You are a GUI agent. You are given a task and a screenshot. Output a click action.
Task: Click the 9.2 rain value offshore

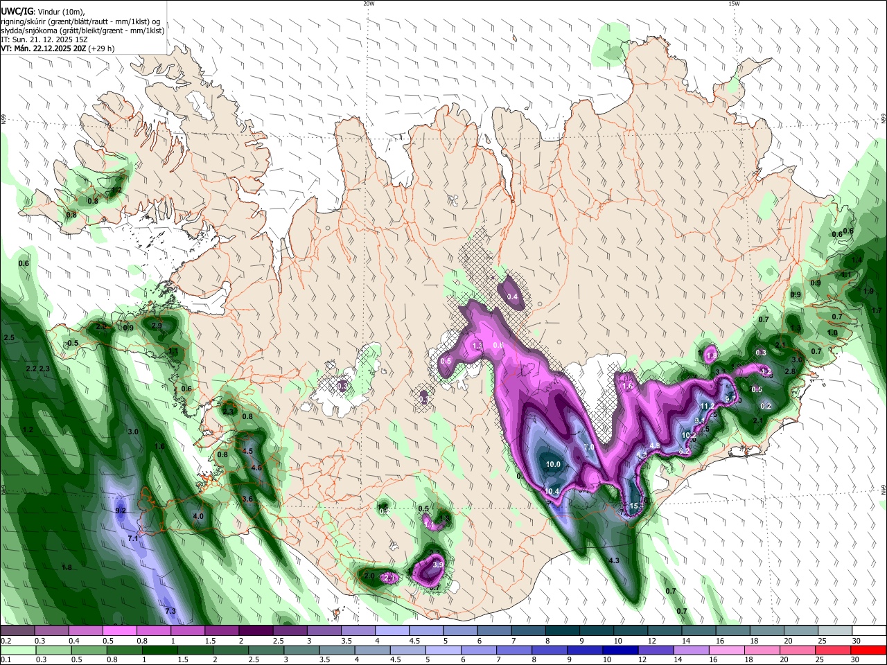tap(121, 511)
